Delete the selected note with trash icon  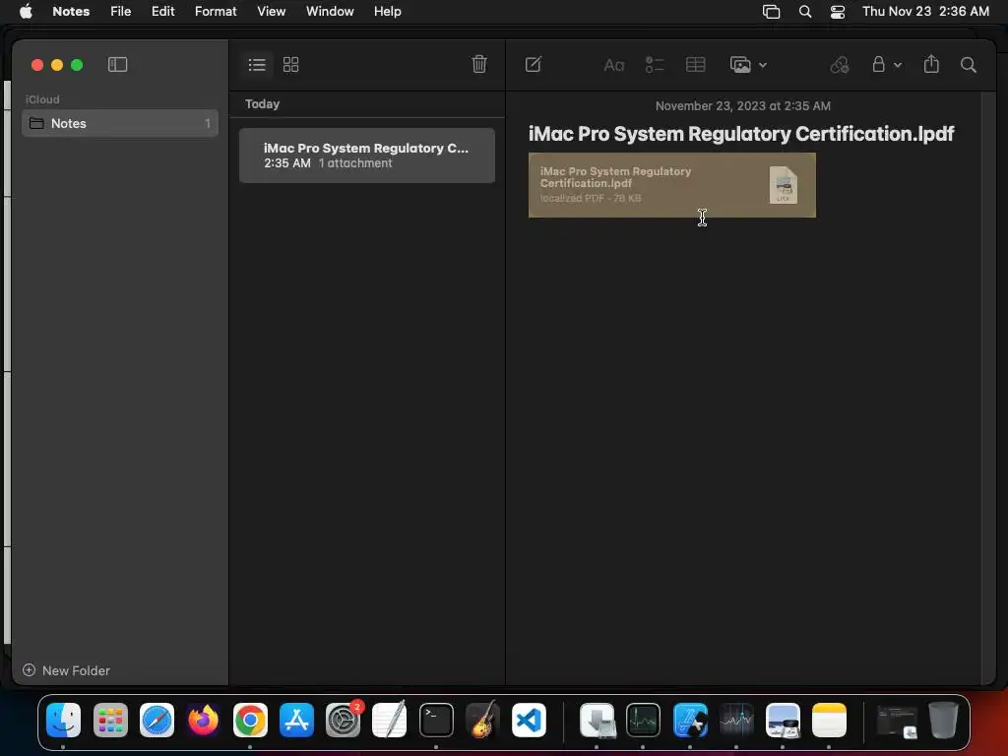click(x=479, y=64)
